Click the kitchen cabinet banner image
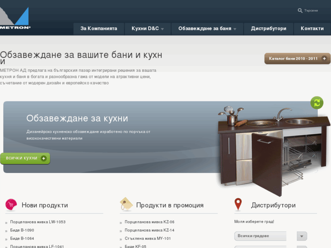The image size is (331, 248). (x=273, y=150)
